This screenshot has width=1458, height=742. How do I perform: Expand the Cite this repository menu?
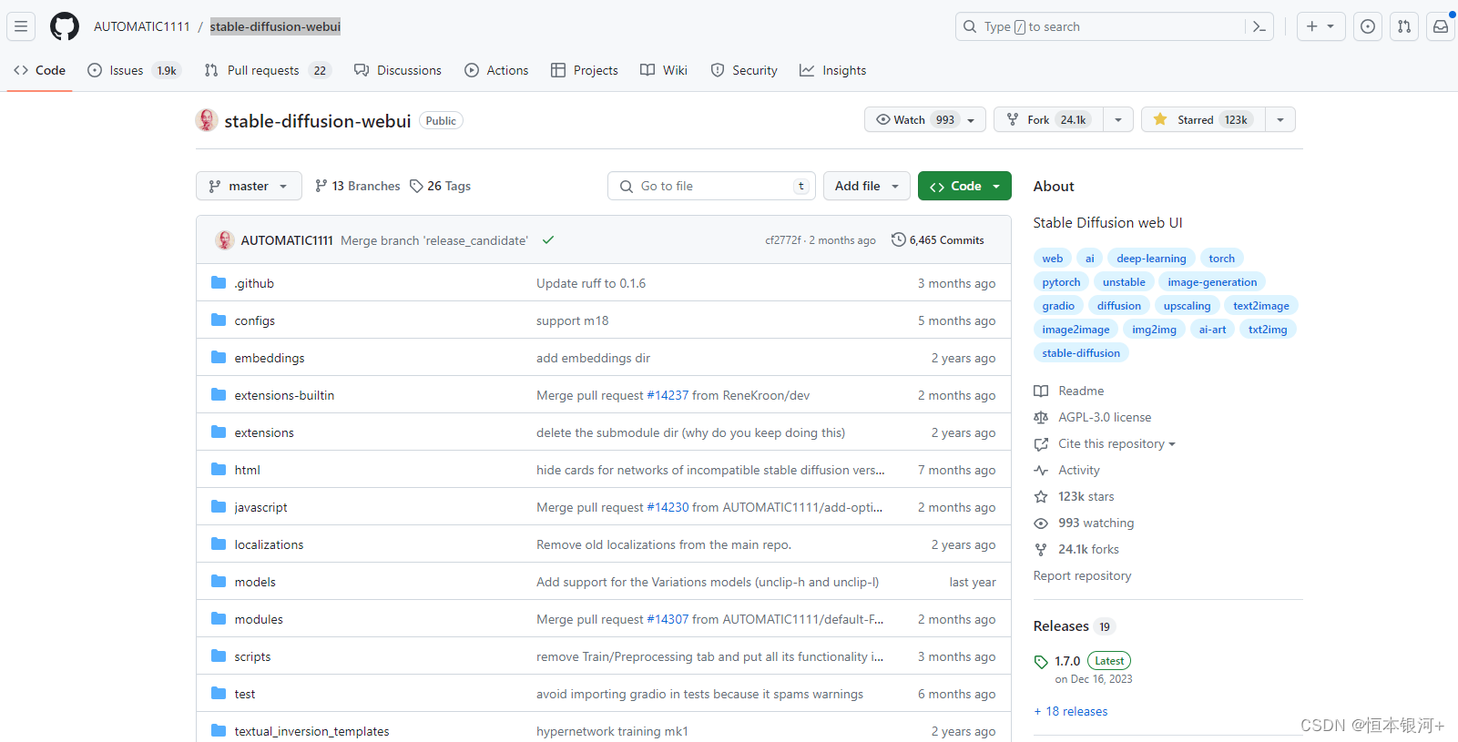(1116, 443)
